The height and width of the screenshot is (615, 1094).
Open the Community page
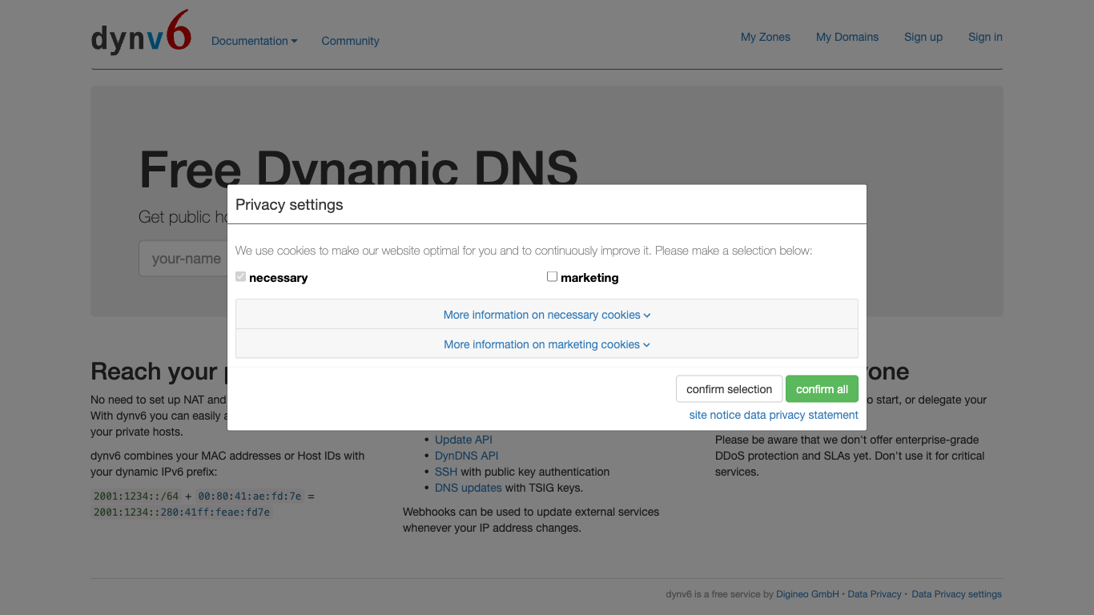click(350, 41)
